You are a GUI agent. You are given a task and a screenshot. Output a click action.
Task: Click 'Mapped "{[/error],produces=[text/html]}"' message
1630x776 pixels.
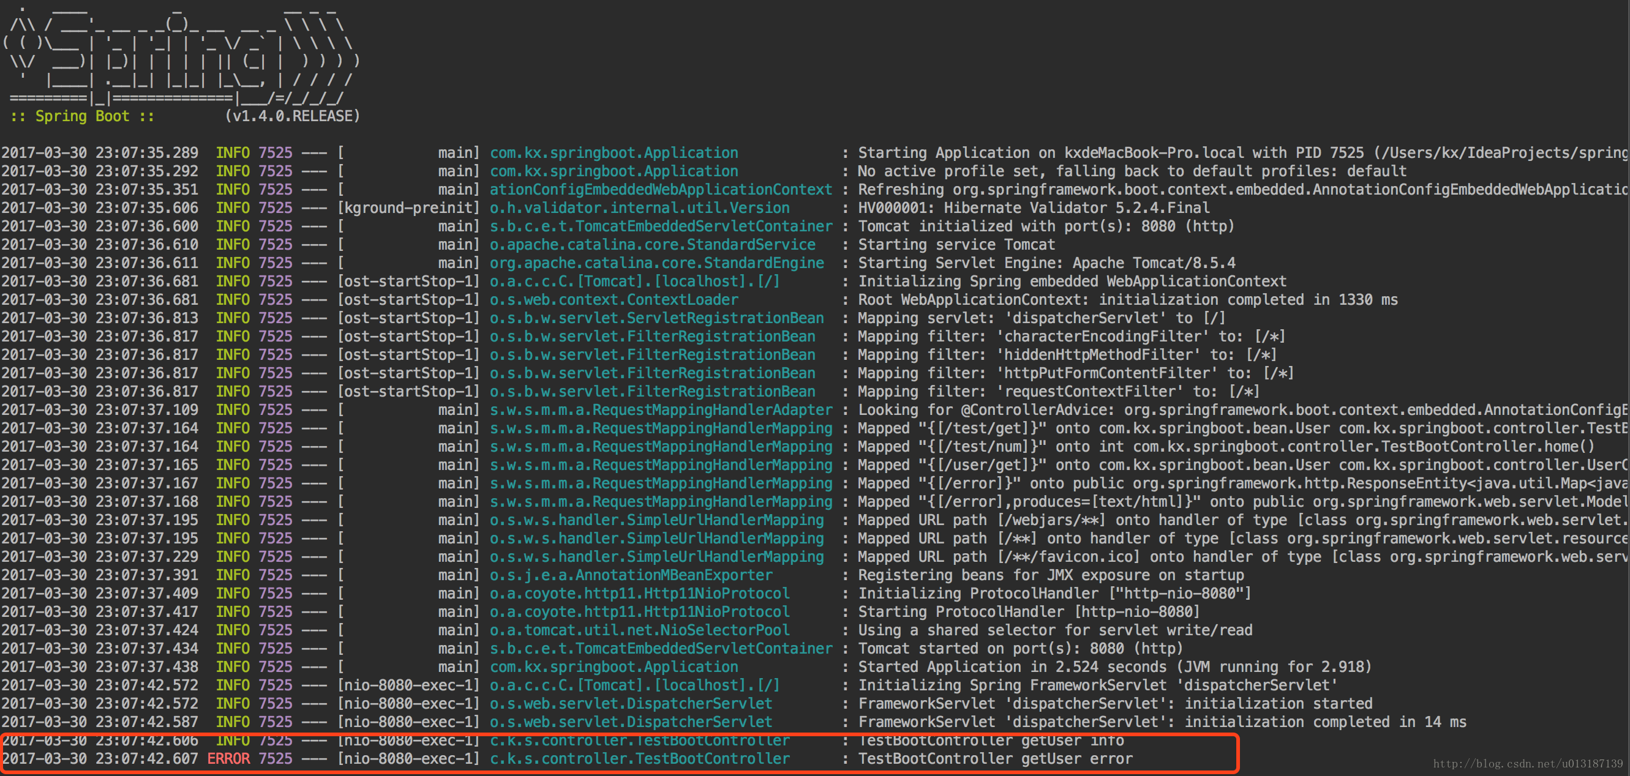(x=1244, y=501)
